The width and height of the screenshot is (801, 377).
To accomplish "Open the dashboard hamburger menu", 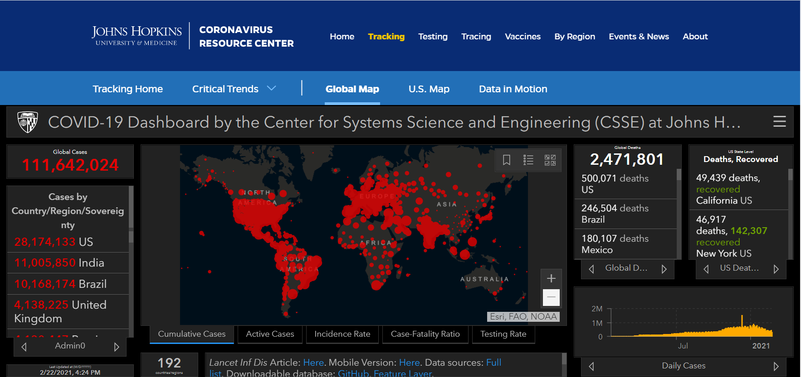I will (779, 121).
